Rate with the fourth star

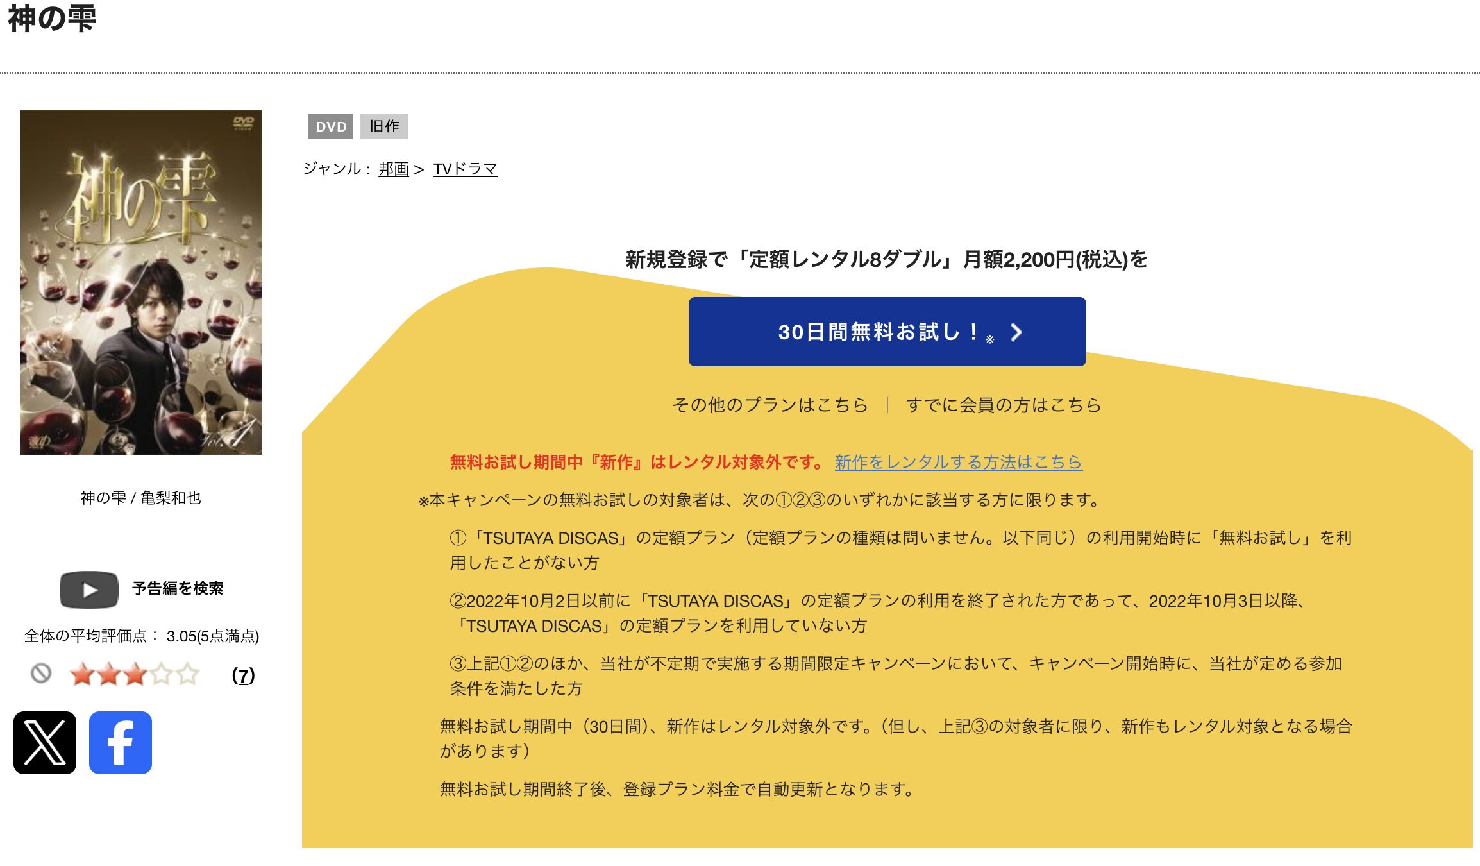[162, 674]
